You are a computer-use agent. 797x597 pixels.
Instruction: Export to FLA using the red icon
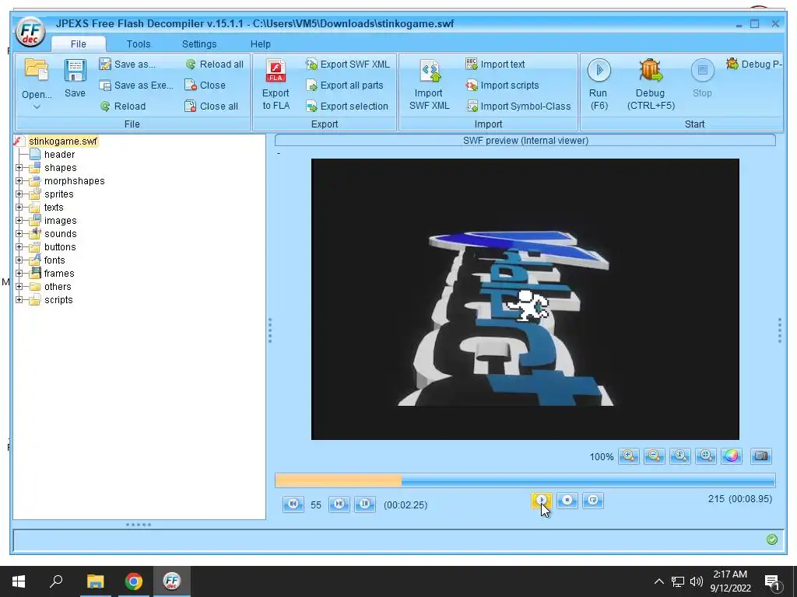point(276,71)
